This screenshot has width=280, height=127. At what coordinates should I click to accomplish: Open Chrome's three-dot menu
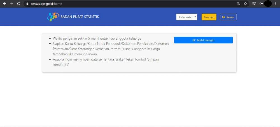point(275,4)
